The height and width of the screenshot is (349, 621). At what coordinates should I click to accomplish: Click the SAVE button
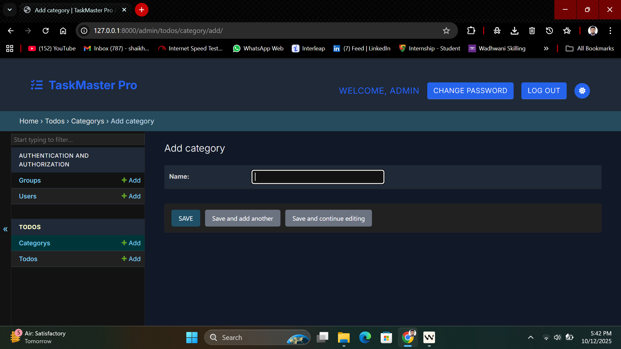(186, 218)
